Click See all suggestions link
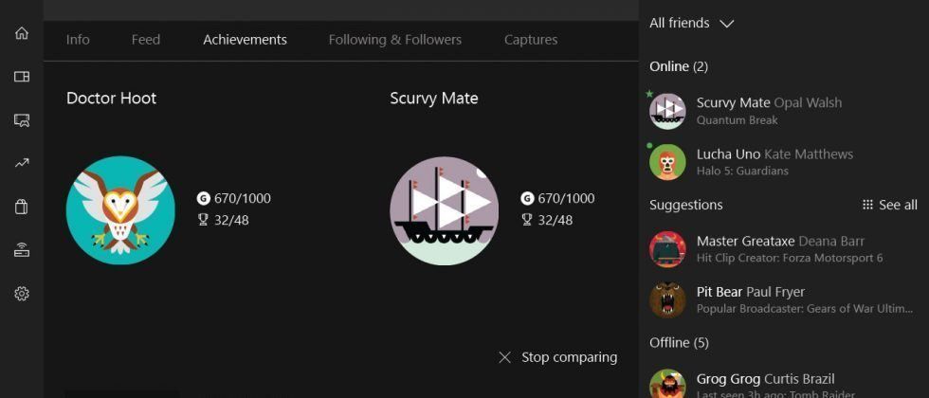929x398 pixels. (x=889, y=205)
